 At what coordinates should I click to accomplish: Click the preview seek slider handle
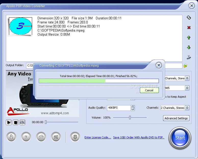coord(46,122)
